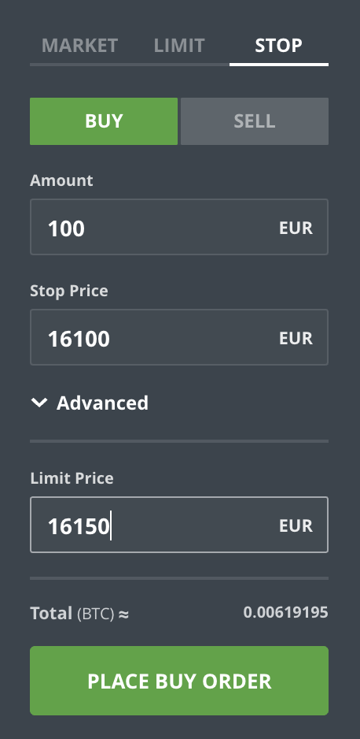Click the Limit Price field showing 16150

click(x=179, y=525)
